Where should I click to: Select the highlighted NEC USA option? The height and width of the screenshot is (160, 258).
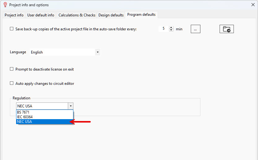coord(45,122)
